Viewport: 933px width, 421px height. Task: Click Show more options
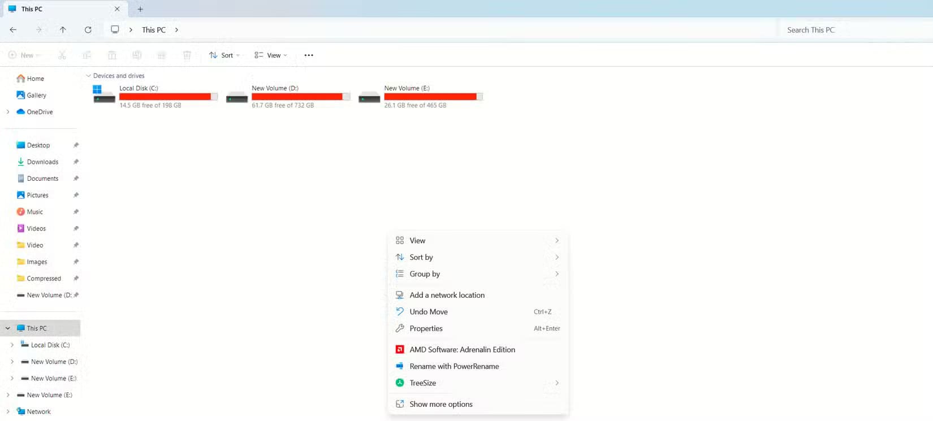(x=440, y=404)
